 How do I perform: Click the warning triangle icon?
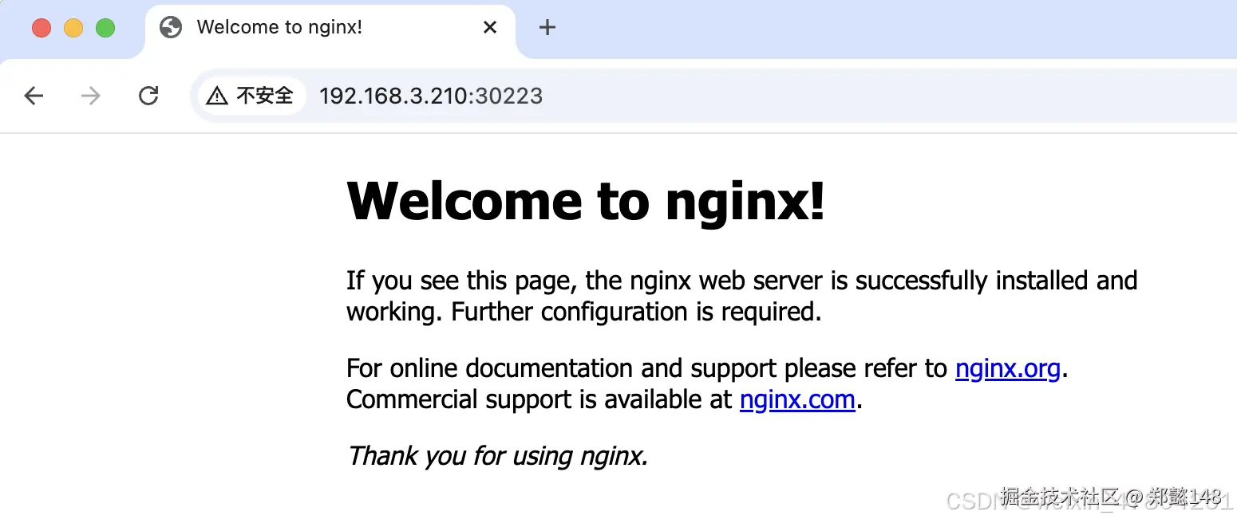pyautogui.click(x=217, y=96)
